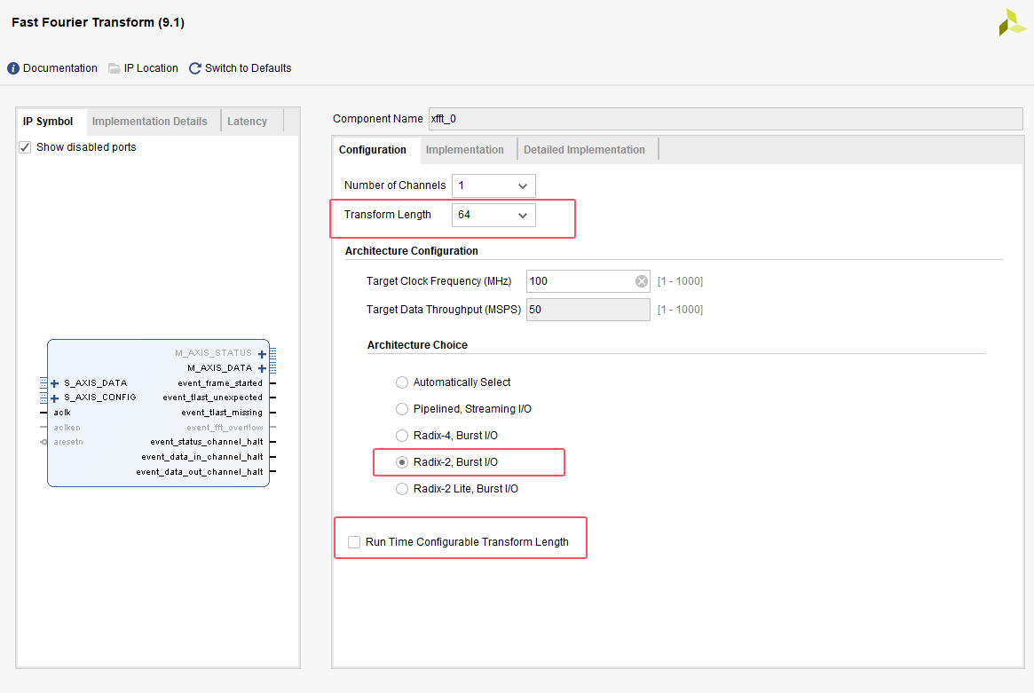Switch to Implementation Details tab

pos(150,122)
